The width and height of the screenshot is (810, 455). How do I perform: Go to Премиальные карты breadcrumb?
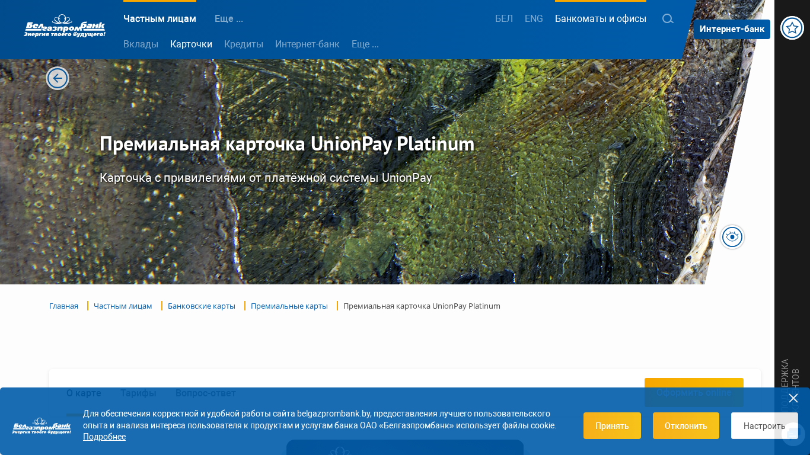click(x=289, y=306)
